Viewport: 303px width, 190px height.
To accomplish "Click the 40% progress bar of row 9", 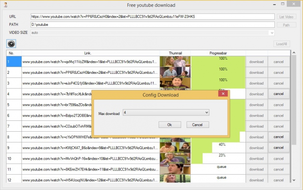I will click(x=218, y=147).
